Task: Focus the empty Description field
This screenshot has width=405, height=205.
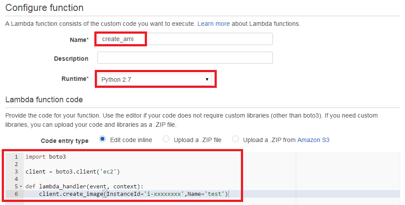Action: pos(185,58)
